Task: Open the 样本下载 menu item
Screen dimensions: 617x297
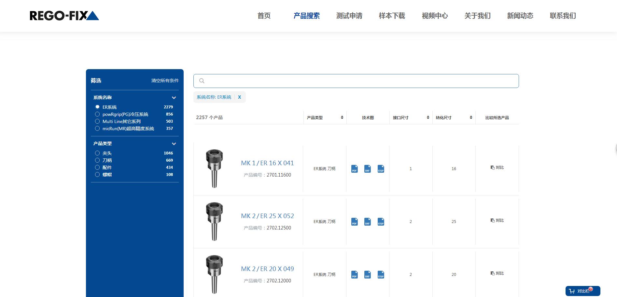Action: click(392, 16)
